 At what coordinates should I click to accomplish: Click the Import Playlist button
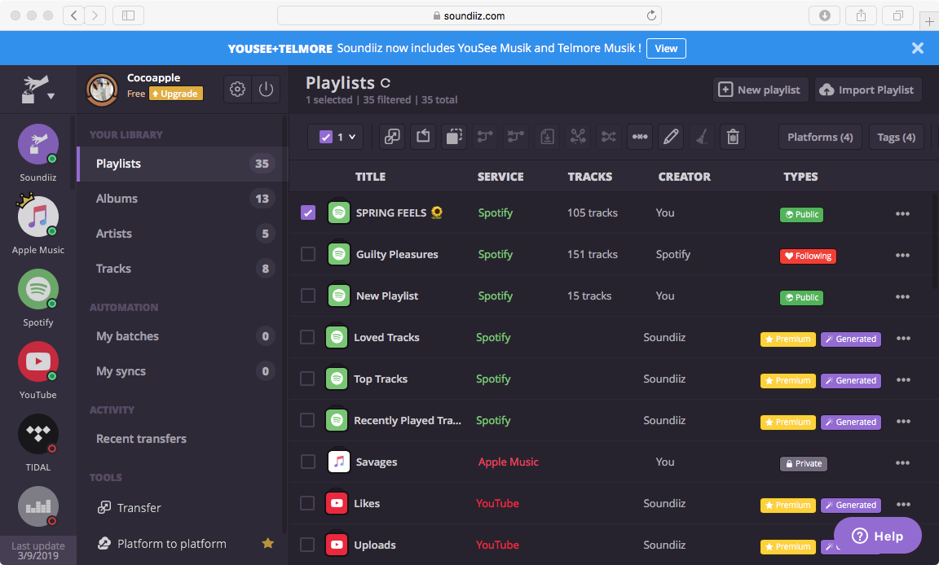pos(868,90)
